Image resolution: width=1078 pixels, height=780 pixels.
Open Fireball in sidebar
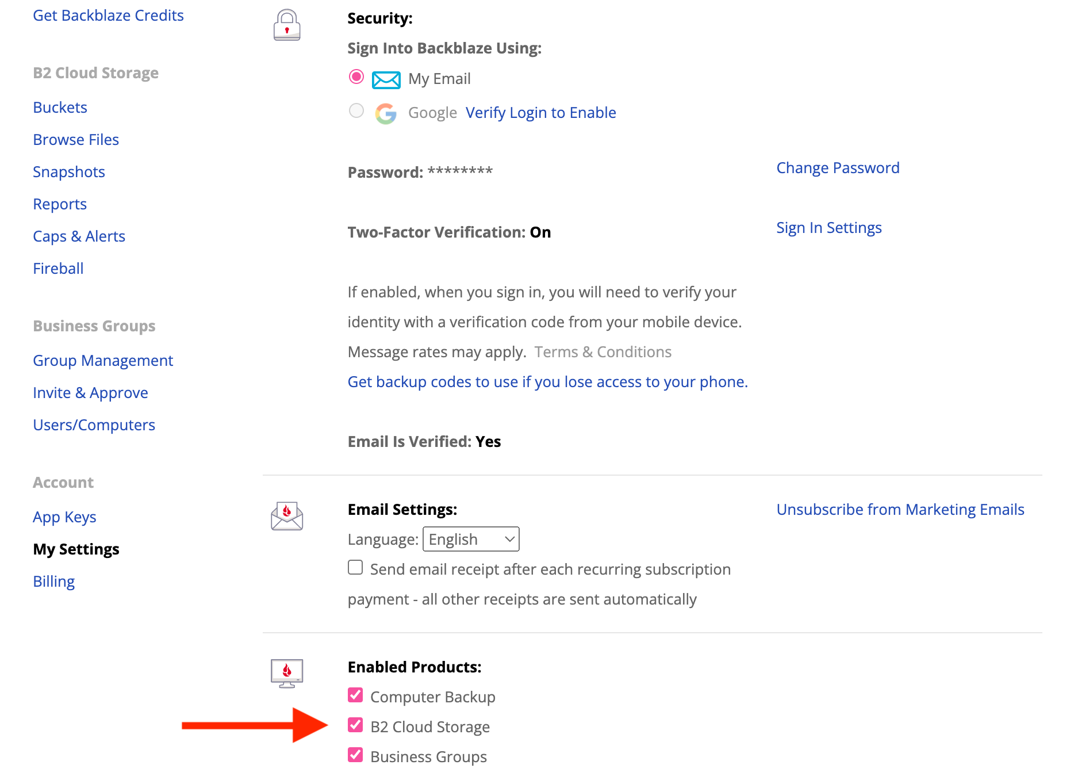[x=58, y=269]
